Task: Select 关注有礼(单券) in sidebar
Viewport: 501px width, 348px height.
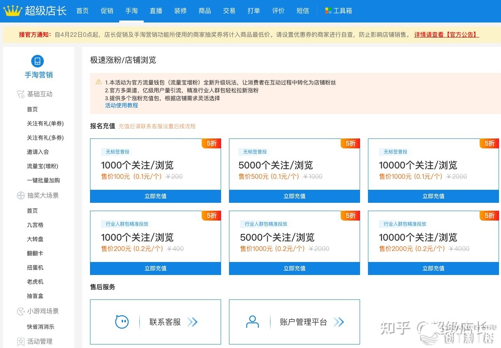Action: [45, 123]
